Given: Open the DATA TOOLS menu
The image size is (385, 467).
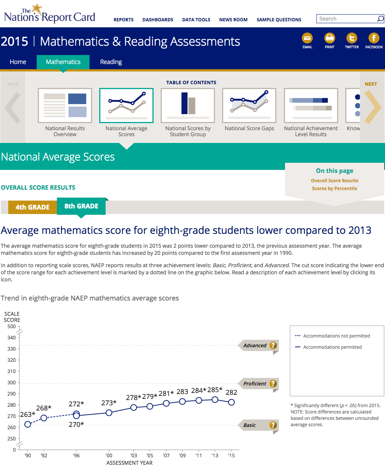Looking at the screenshot, I should point(196,20).
